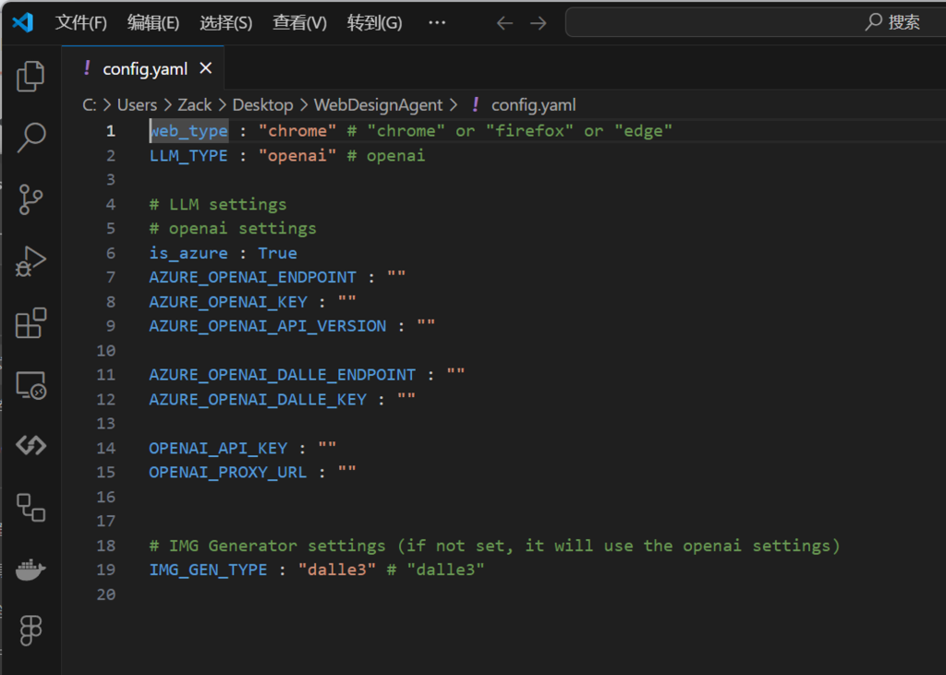This screenshot has width=946, height=675.
Task: Expand the Desktop breadcrumb segment
Action: tap(262, 105)
